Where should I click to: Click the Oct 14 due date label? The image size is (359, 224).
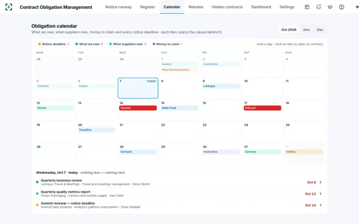311,205
